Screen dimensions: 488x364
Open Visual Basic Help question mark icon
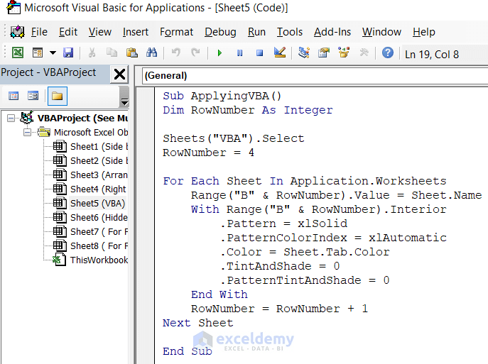(x=387, y=53)
